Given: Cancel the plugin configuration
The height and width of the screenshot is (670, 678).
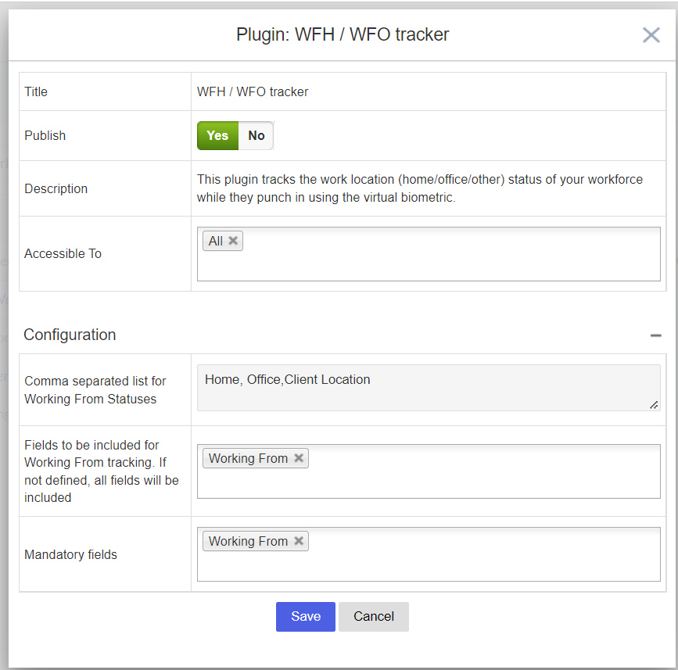Looking at the screenshot, I should tap(373, 617).
